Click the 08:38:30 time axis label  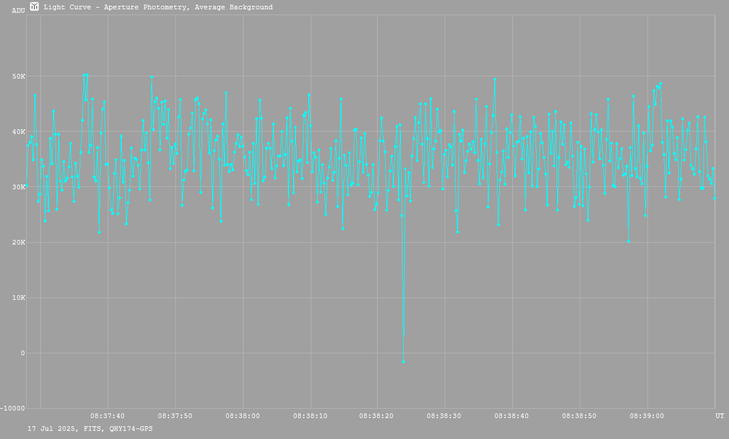445,416
